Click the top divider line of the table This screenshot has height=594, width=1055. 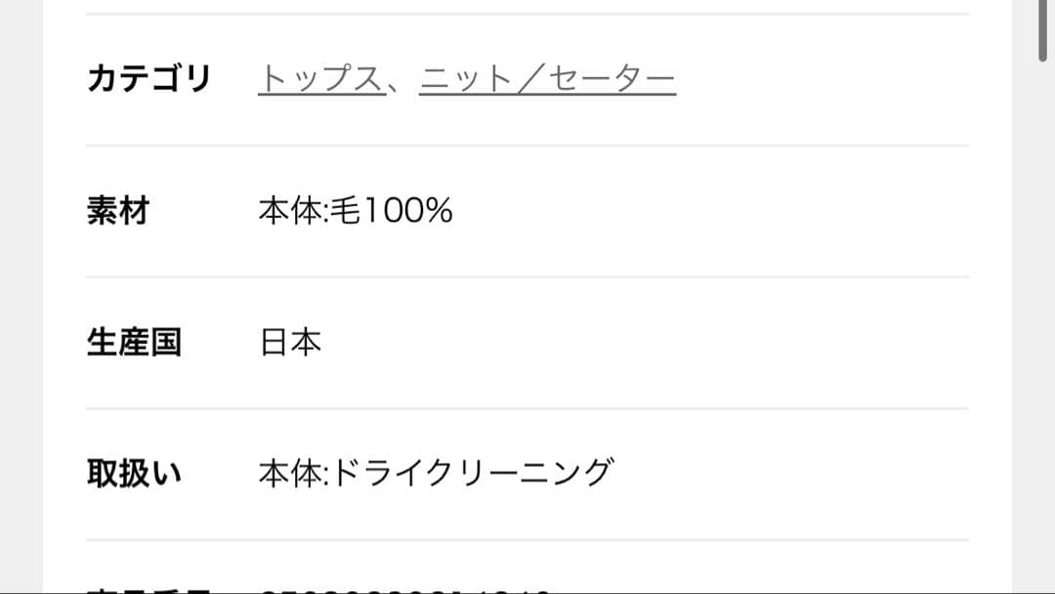click(x=527, y=13)
